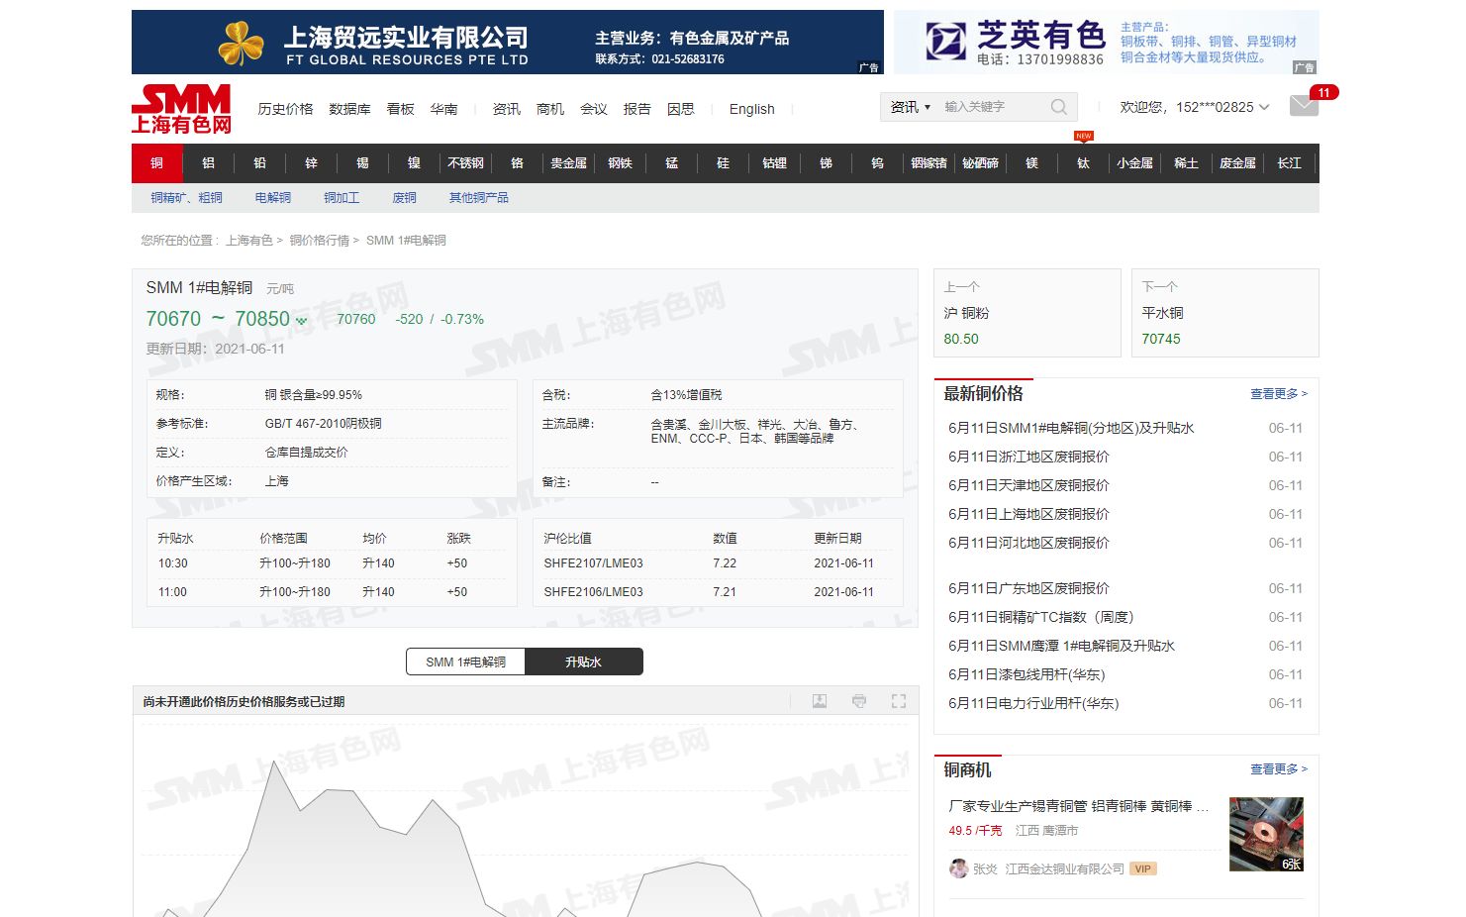Open the 钴锂 tab
1466x917 pixels.
[x=775, y=163]
